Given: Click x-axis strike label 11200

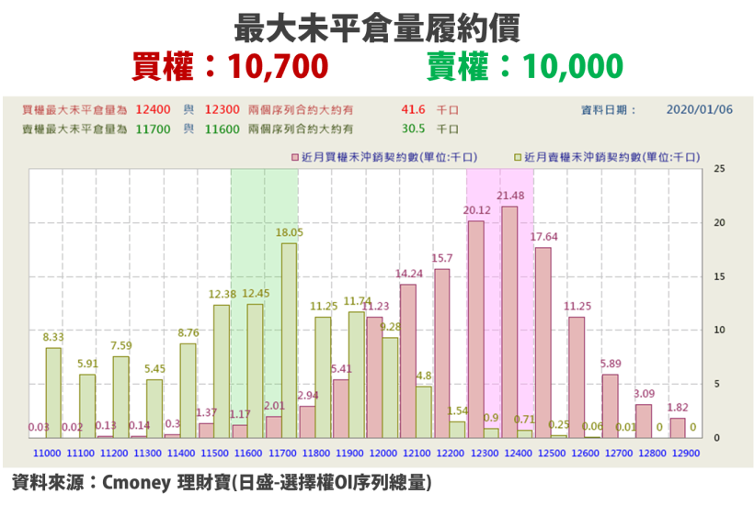Looking at the screenshot, I should click(114, 454).
